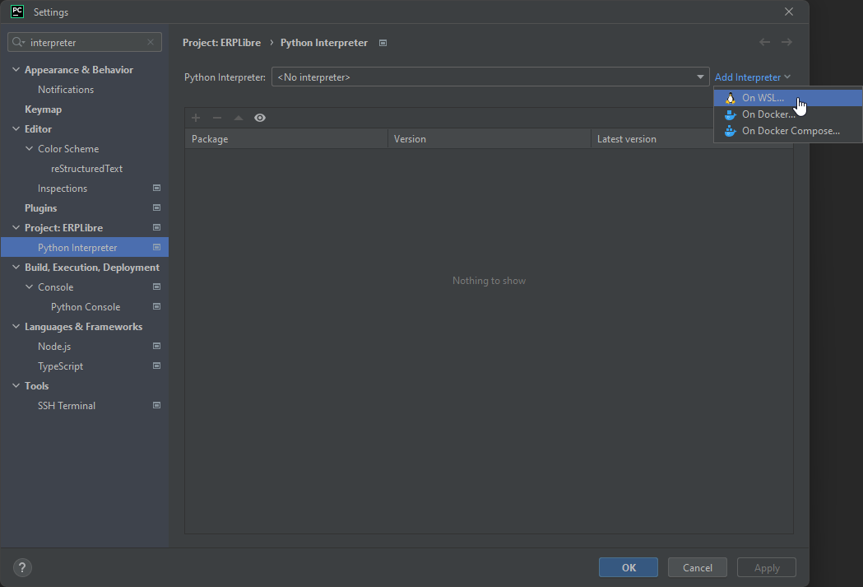The image size is (863, 587).
Task: Click the WSL penguin icon
Action: pos(730,98)
